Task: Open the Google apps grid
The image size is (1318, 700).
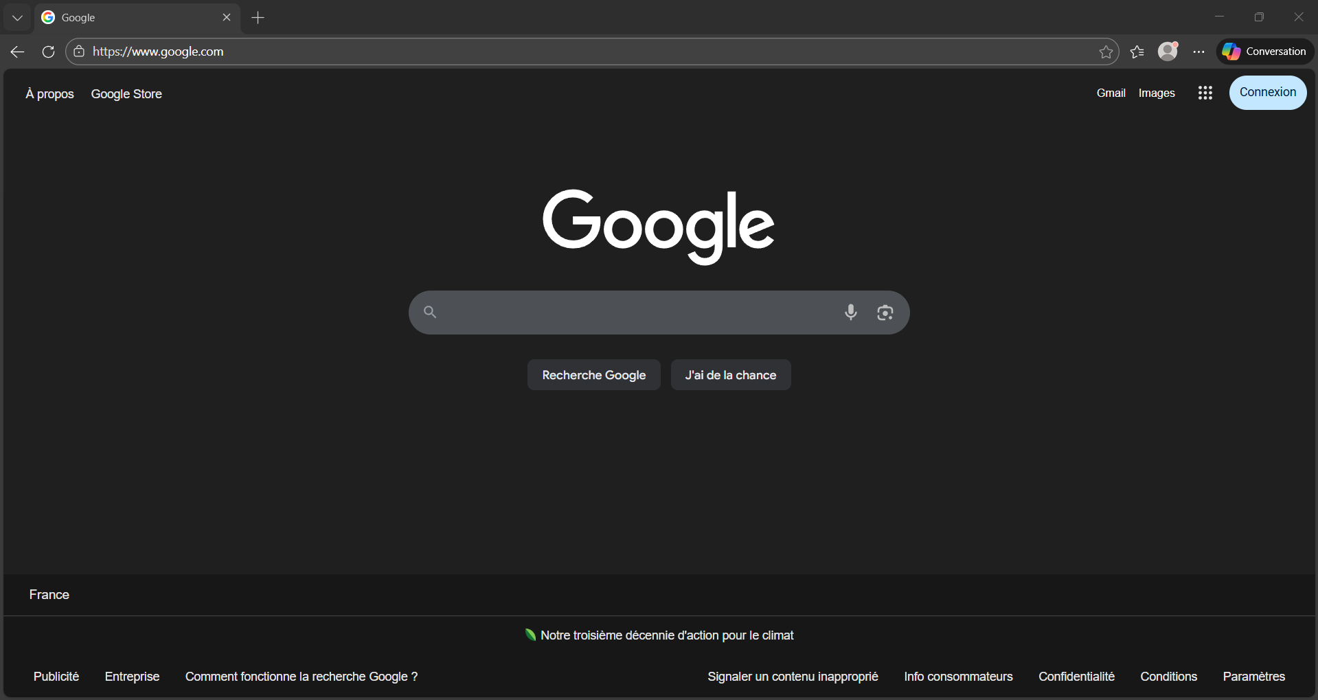Action: [x=1205, y=93]
